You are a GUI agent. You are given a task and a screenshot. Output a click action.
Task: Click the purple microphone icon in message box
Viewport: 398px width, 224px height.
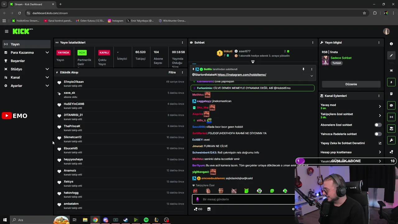tap(197, 199)
